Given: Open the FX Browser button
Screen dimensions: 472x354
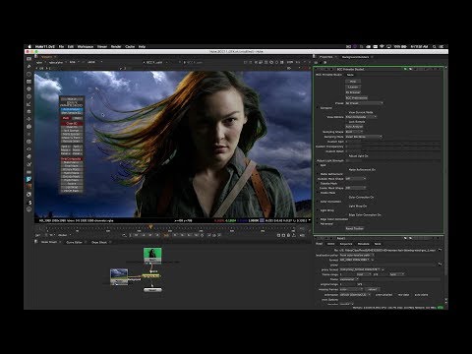Looking at the screenshot, I should click(353, 92).
